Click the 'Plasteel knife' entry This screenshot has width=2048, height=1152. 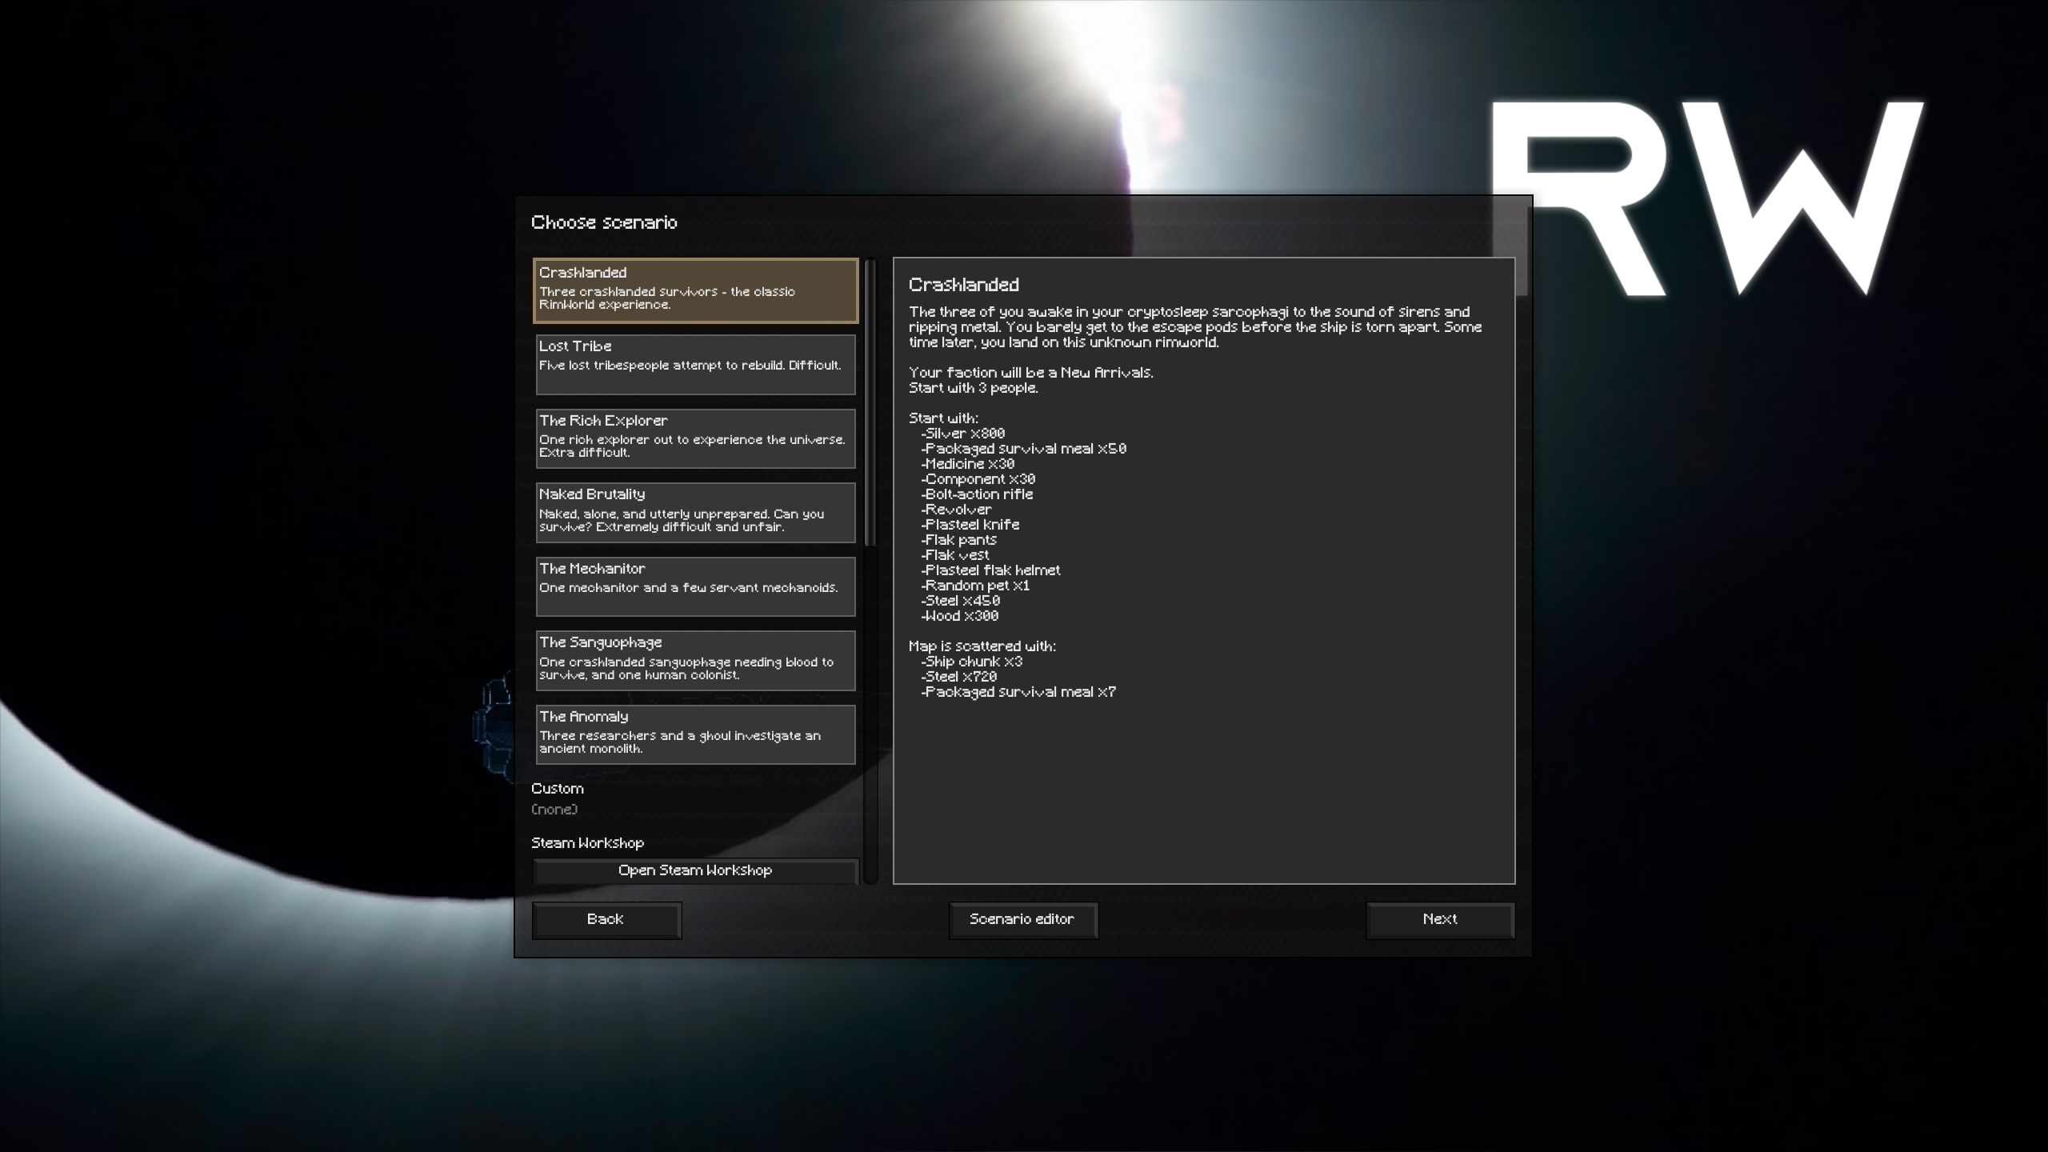click(970, 525)
